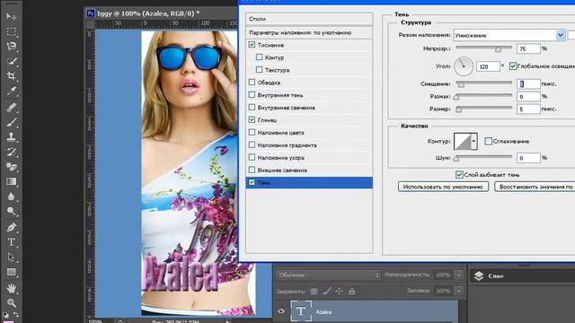The height and width of the screenshot is (323, 575).
Task: Select the Path Selection tool
Action: (12, 258)
